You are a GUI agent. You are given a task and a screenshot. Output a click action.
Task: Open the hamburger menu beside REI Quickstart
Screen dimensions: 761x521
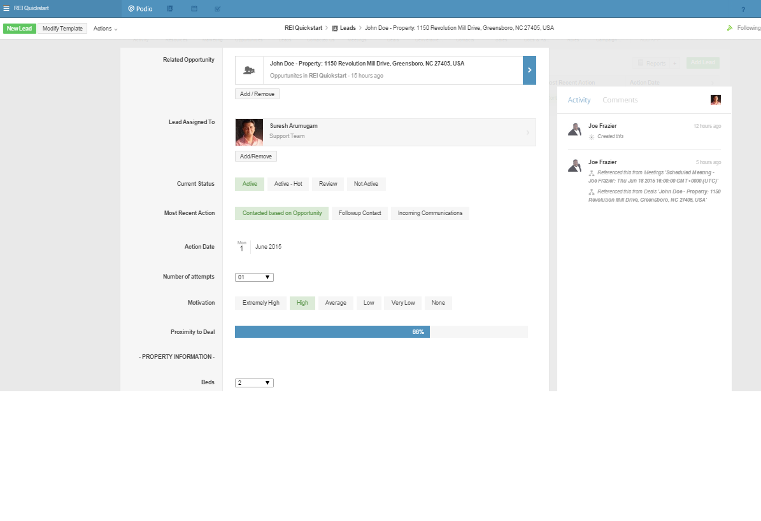coord(6,8)
